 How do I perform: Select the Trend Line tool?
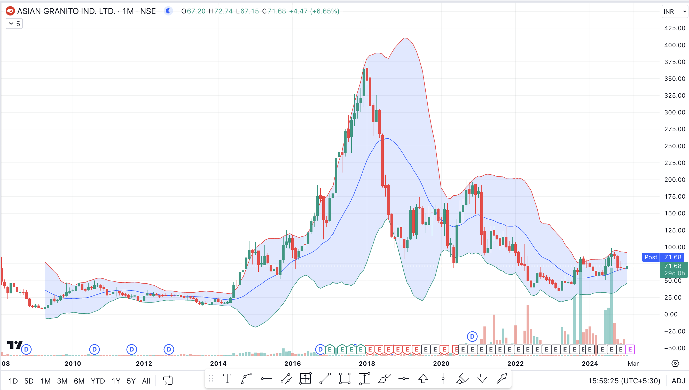pos(325,378)
